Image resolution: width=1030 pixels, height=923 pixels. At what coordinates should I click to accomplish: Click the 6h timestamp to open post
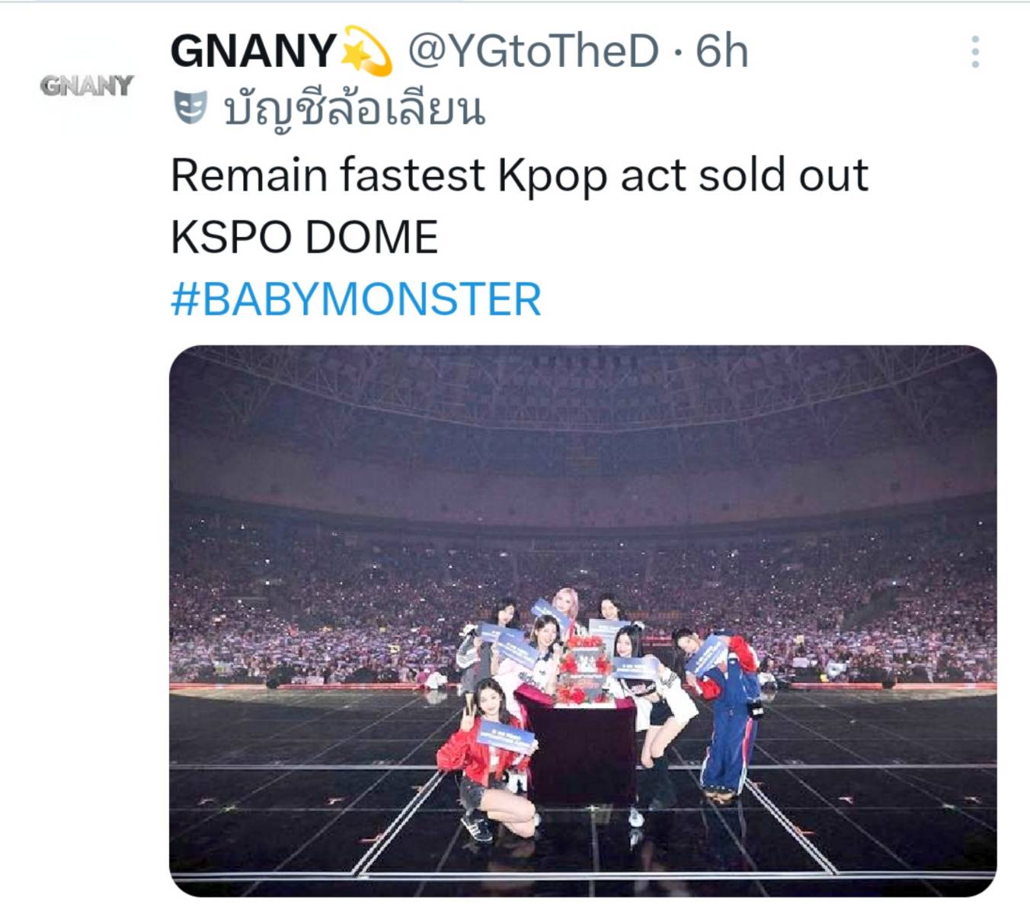pyautogui.click(x=721, y=52)
